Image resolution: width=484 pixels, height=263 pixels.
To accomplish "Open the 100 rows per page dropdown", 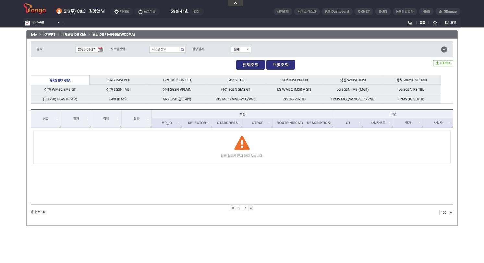I will point(446,212).
